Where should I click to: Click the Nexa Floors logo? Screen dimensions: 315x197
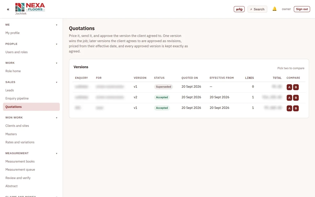pyautogui.click(x=30, y=7)
